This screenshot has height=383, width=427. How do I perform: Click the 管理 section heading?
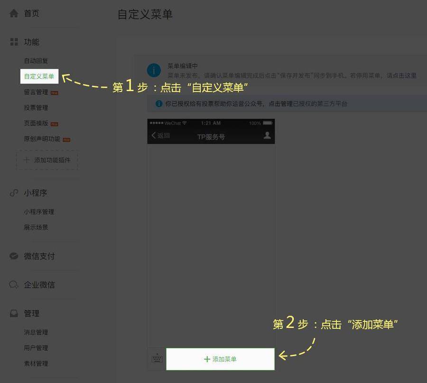click(32, 313)
